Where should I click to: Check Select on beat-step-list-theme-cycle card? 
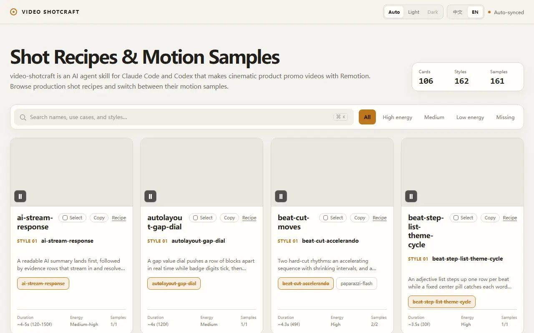[456, 218]
